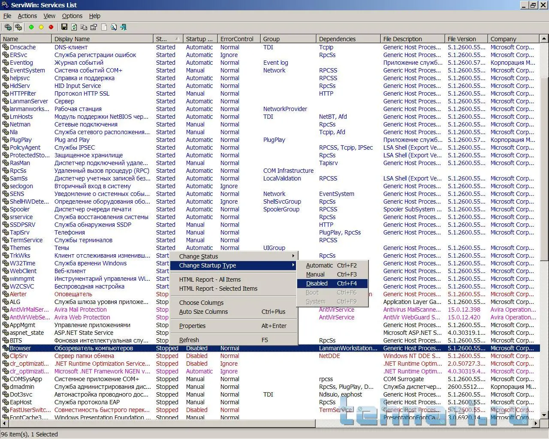
Task: Click the Copy selected items icon
Action: point(84,27)
